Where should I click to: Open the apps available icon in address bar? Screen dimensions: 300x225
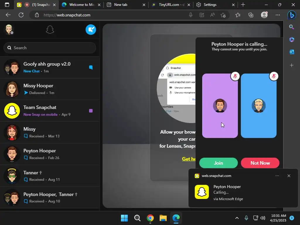202,15
